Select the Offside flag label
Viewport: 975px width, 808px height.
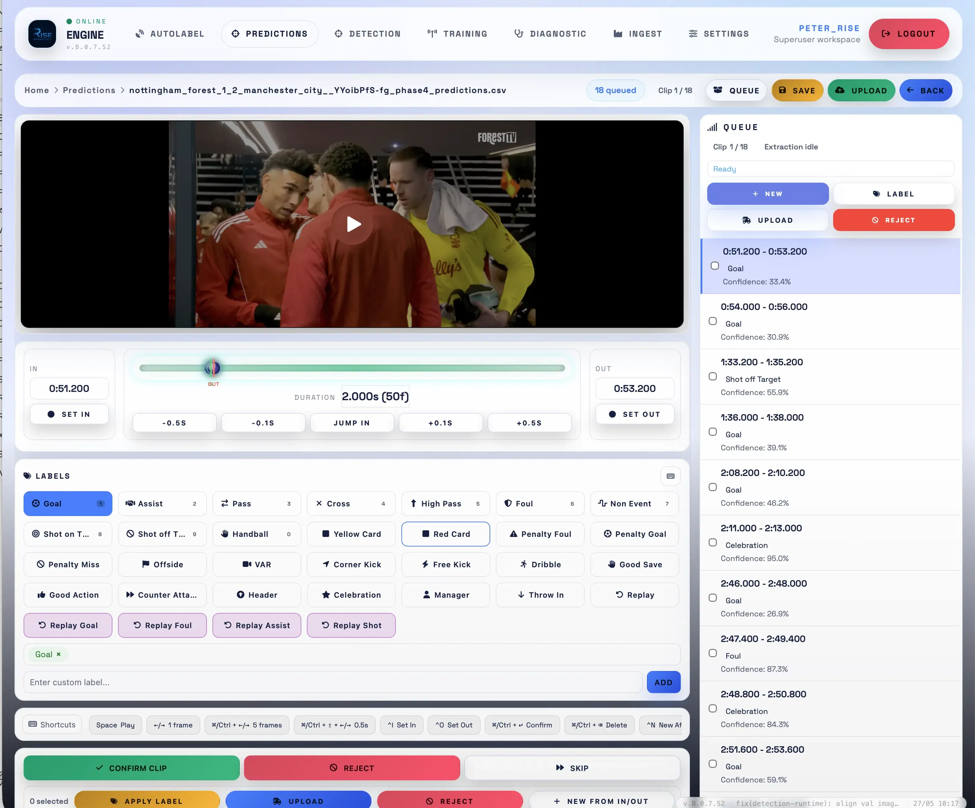162,564
